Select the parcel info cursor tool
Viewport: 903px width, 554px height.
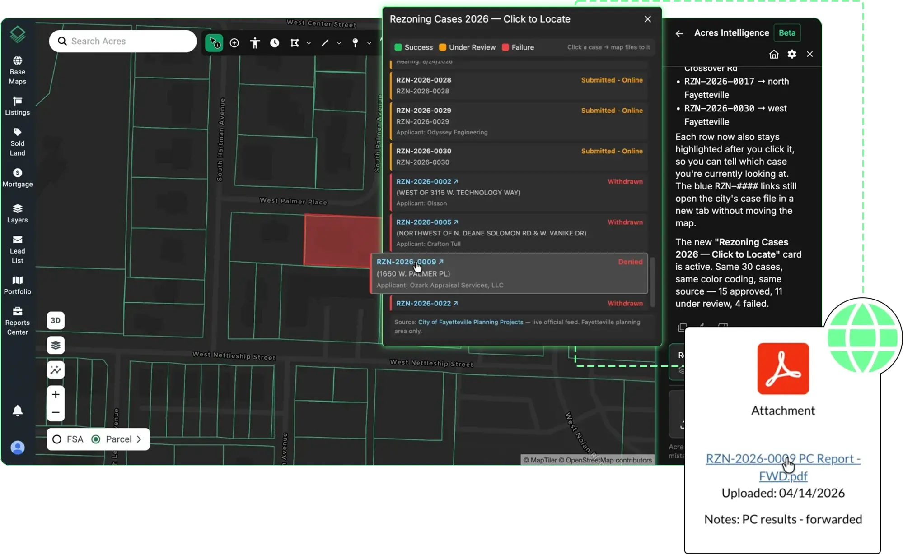(214, 43)
